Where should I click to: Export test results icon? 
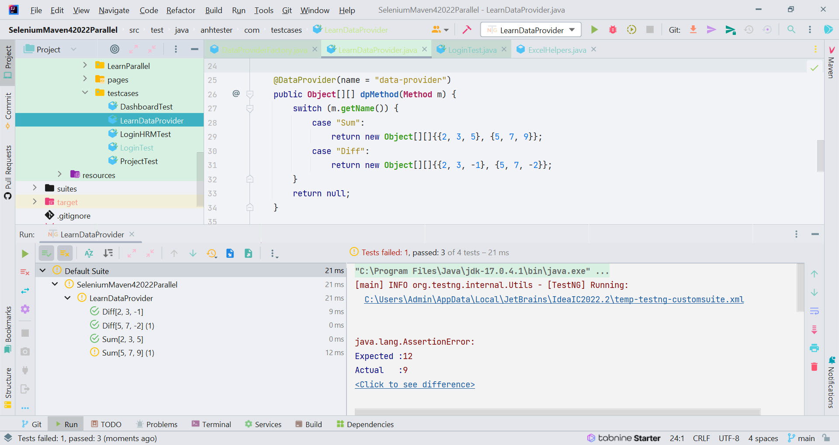(x=248, y=253)
